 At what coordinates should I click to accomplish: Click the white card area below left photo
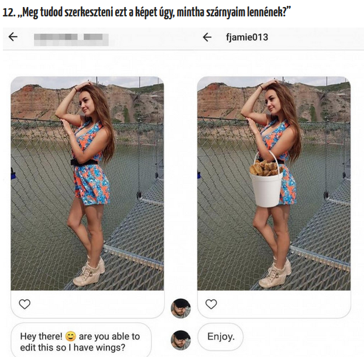(x=88, y=304)
